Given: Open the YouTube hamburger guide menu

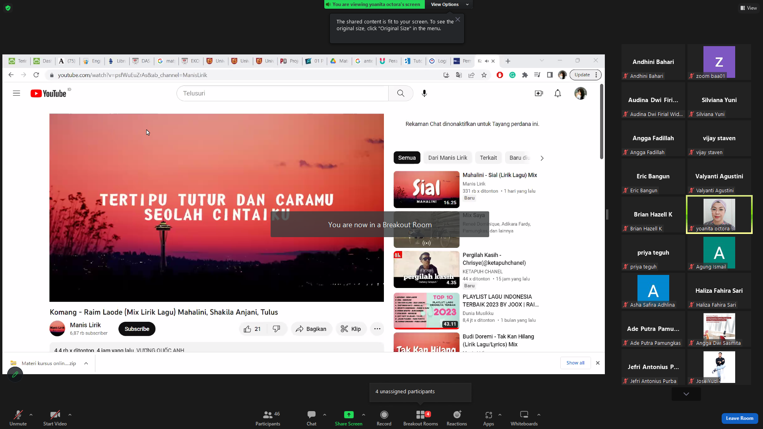Looking at the screenshot, I should (16, 93).
